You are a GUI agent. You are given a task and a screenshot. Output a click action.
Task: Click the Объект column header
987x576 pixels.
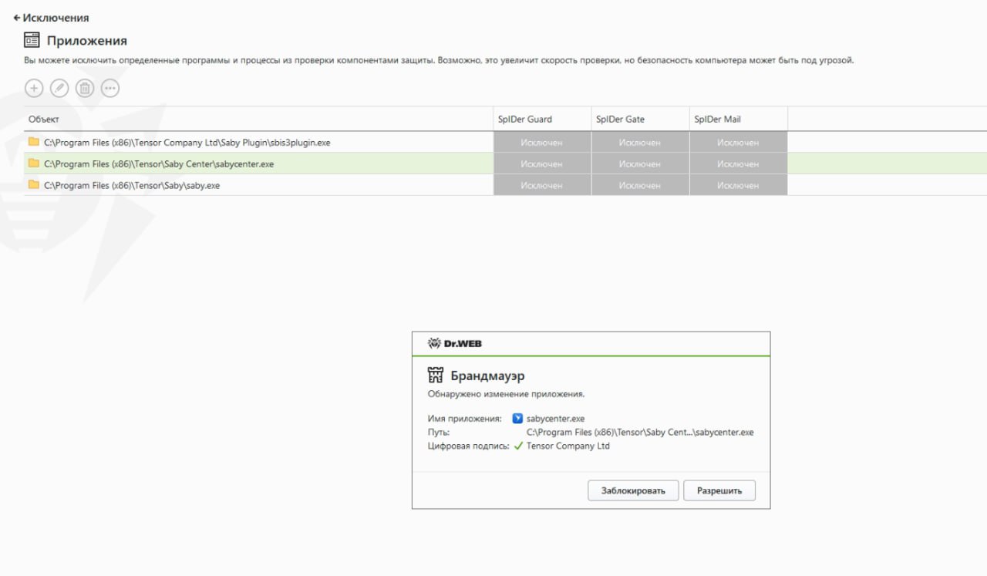[x=44, y=120]
